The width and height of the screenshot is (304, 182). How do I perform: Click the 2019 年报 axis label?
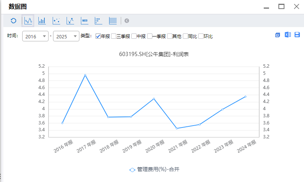click(132, 146)
